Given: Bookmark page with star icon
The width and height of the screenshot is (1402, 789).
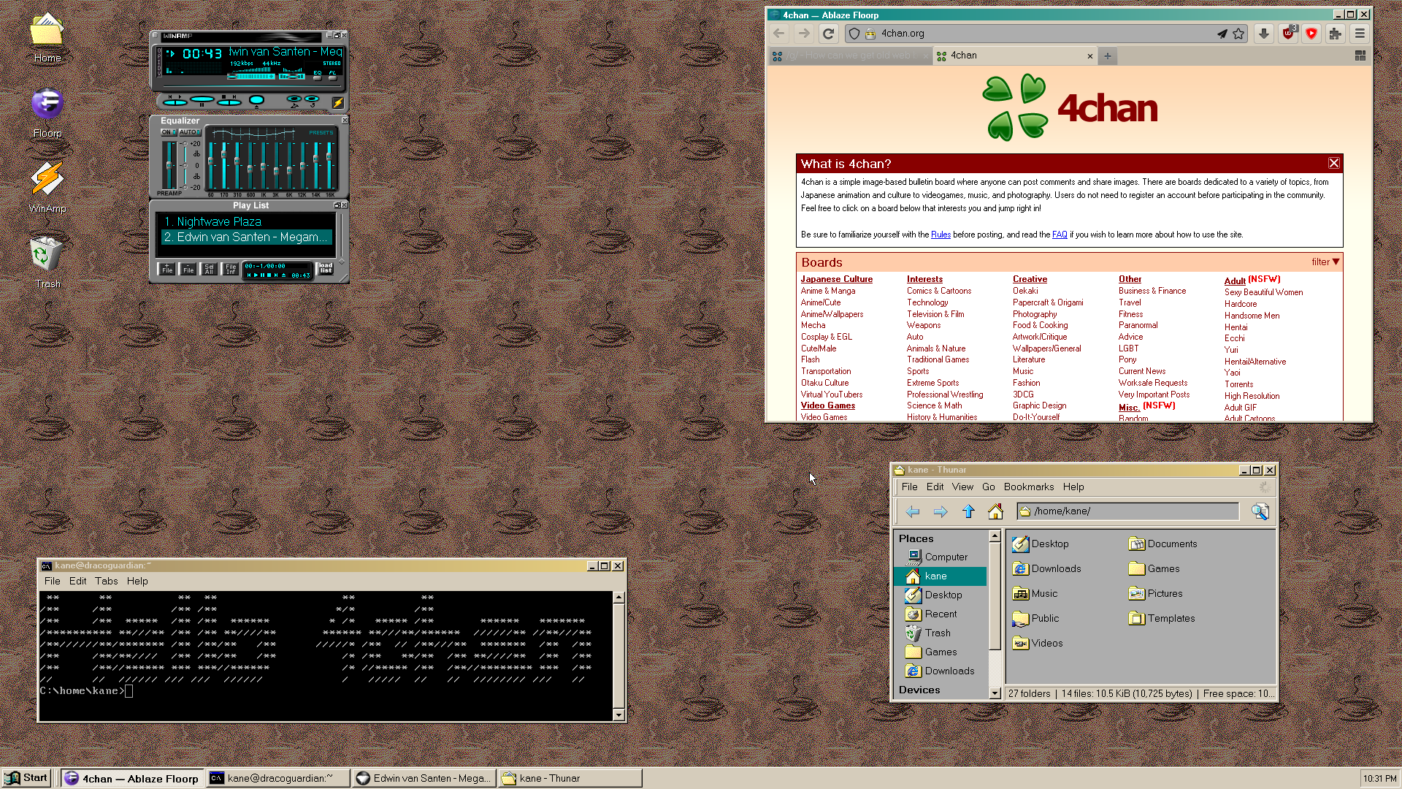Looking at the screenshot, I should pyautogui.click(x=1238, y=34).
